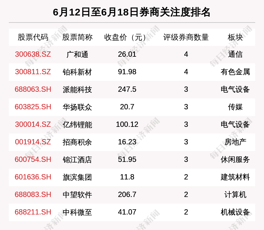This screenshot has height=230, width=264.
Task: Click 电气设备 in the 亿纬锂能 row
Action: coord(235,124)
